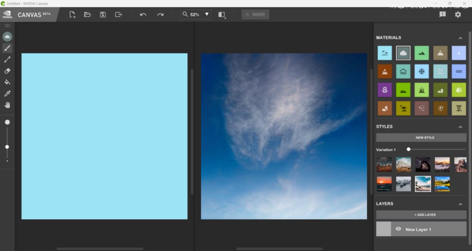Image resolution: width=472 pixels, height=251 pixels.
Task: Choose the Hill material
Action: click(422, 53)
